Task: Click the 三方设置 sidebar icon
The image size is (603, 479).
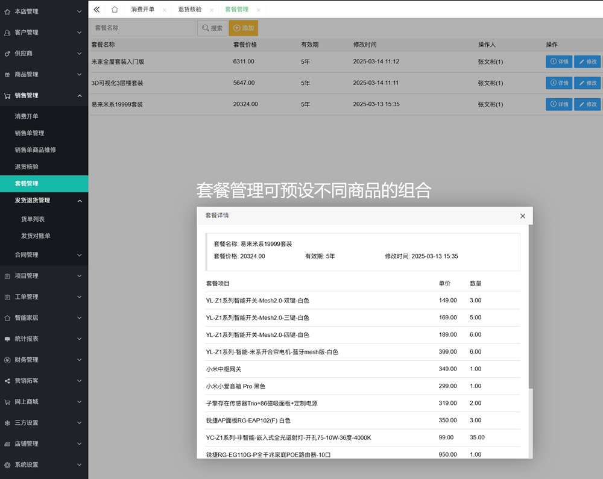Action: pyautogui.click(x=7, y=423)
